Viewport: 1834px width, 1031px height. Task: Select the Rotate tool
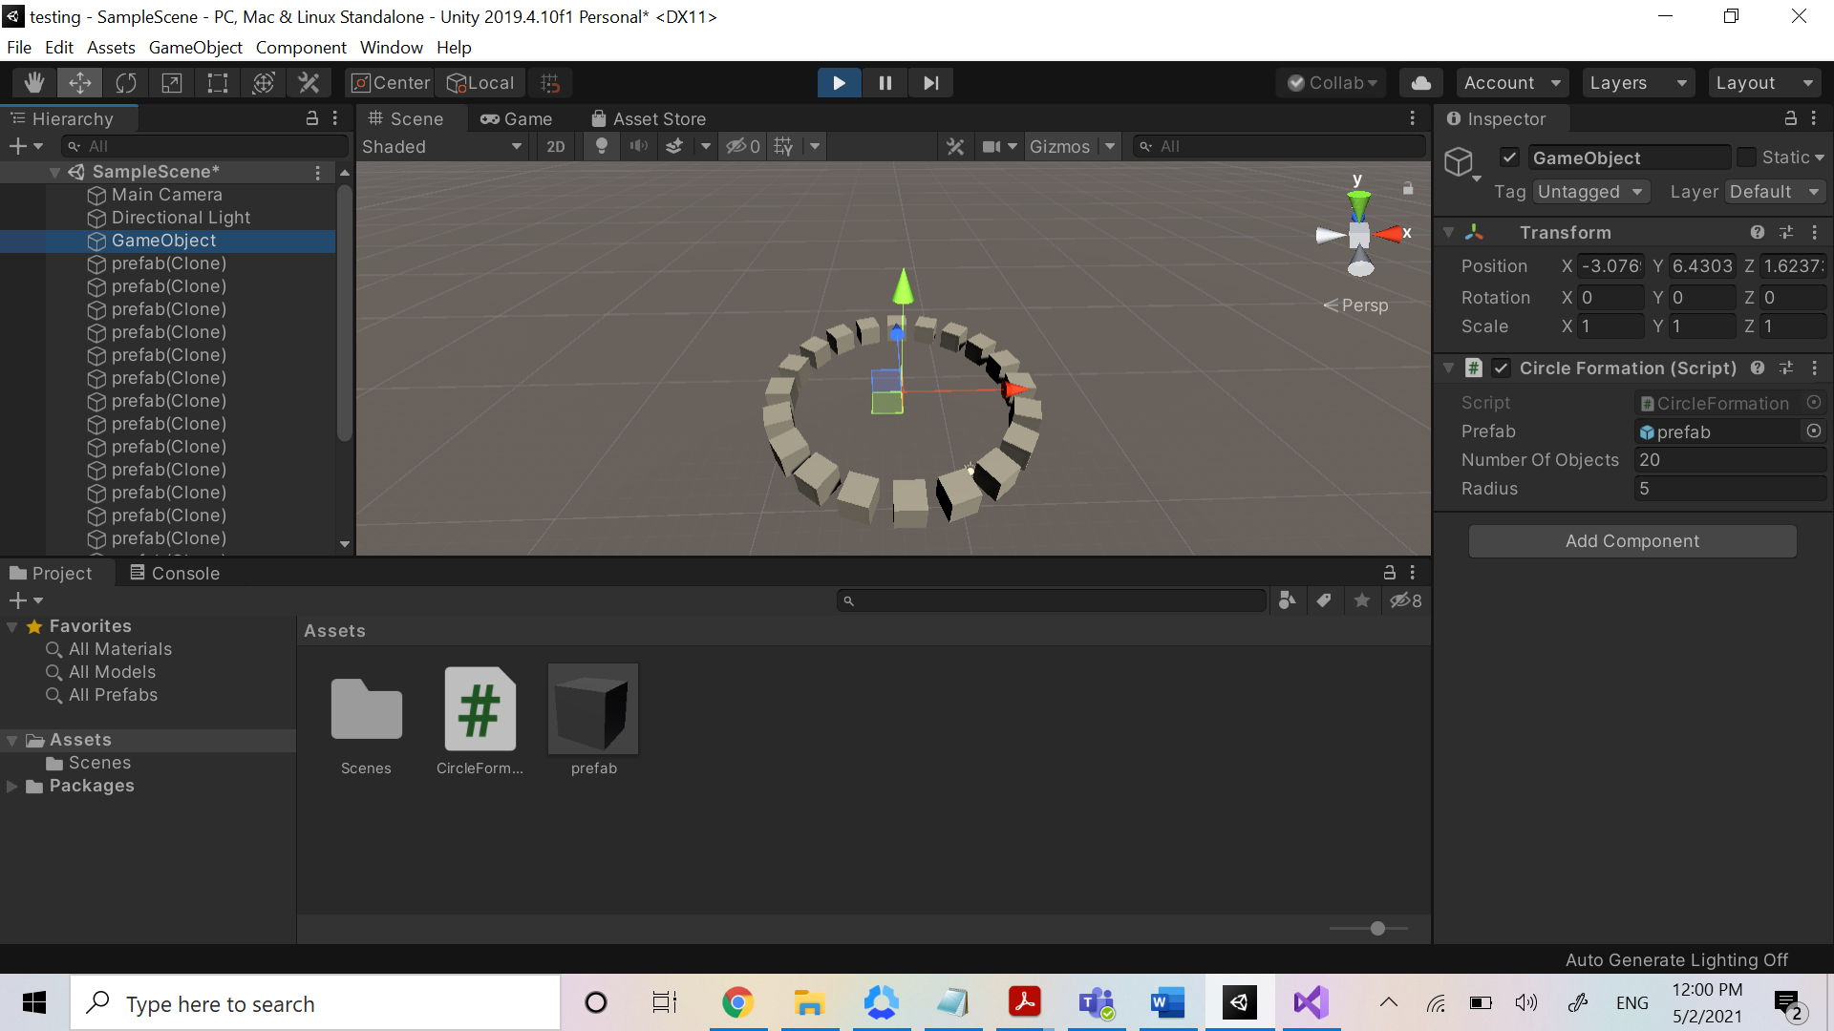(126, 83)
